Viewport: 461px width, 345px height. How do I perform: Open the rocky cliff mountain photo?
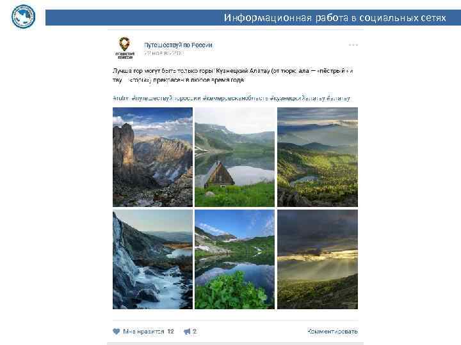pyautogui.click(x=152, y=157)
